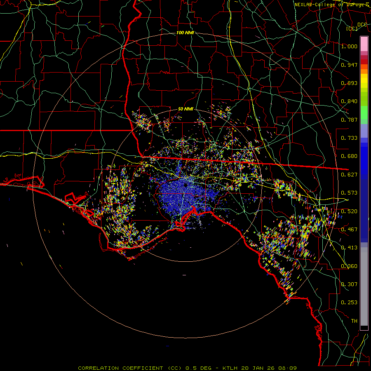The image size is (371, 371).
Task: Click the 20 JAN 26 date in caption
Action: pos(257,368)
